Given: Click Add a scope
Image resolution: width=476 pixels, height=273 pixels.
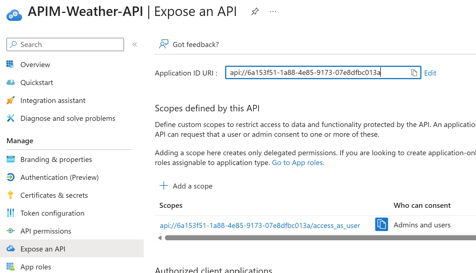Looking at the screenshot, I should tap(186, 186).
